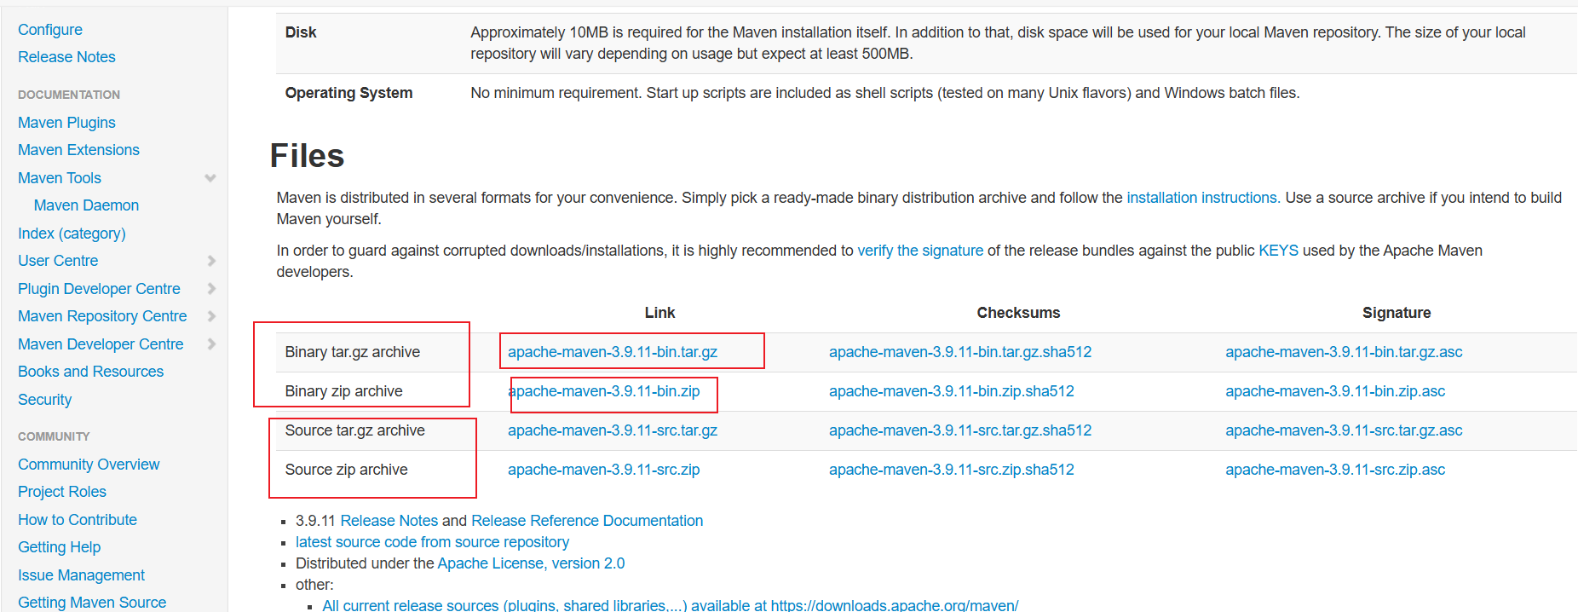1578x612 pixels.
Task: Open src.zip.asc signature link
Action: (x=1335, y=470)
